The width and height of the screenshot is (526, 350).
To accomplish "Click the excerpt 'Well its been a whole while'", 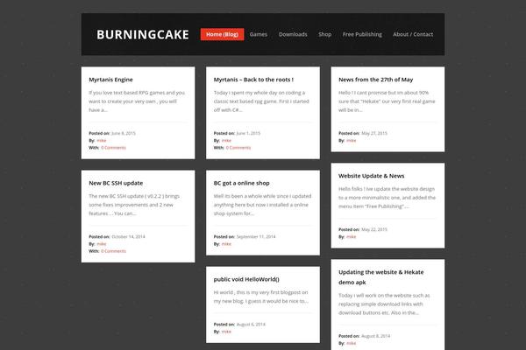I will click(x=263, y=205).
